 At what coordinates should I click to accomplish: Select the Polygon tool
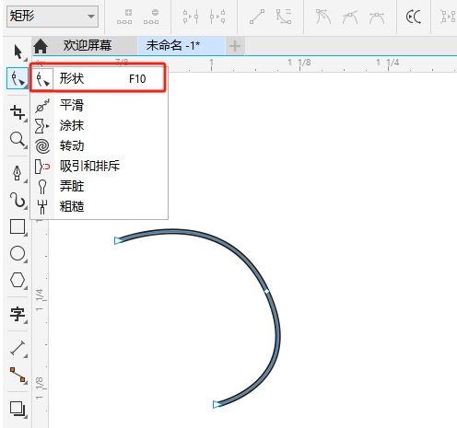[x=18, y=280]
